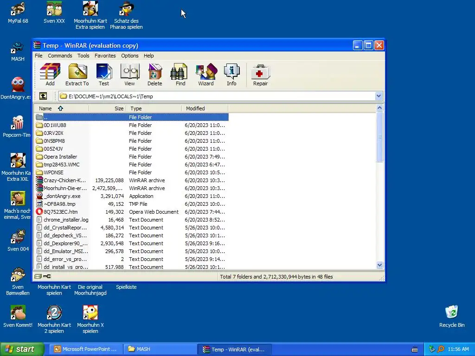Screen dimensions: 475x356
Task: Select Sven Bømwøllen desktop icon
Action: (x=18, y=281)
